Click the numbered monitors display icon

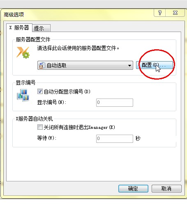[x=23, y=95]
